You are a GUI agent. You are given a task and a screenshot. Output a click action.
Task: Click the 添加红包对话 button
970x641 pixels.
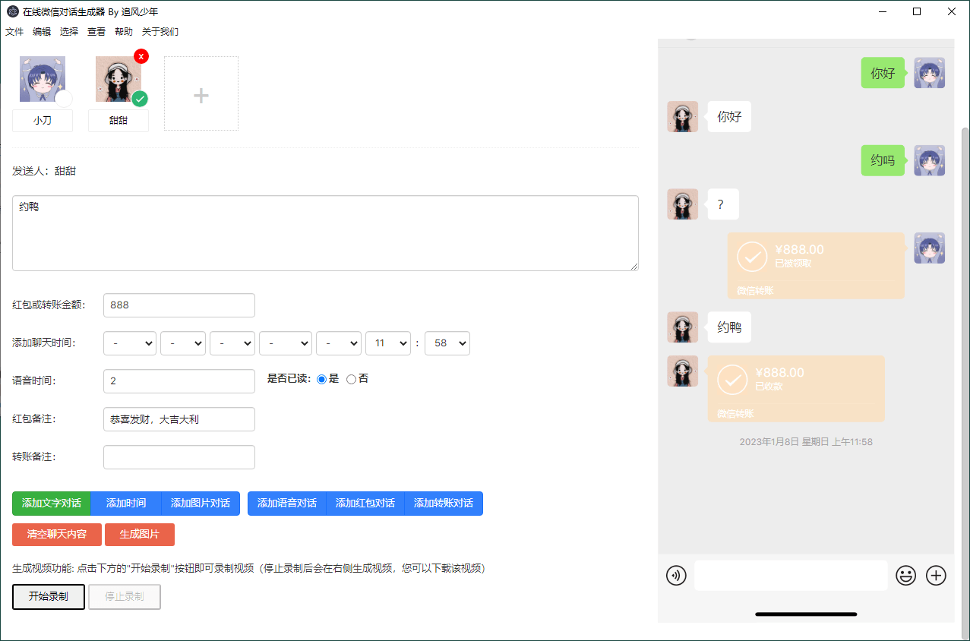click(x=365, y=503)
